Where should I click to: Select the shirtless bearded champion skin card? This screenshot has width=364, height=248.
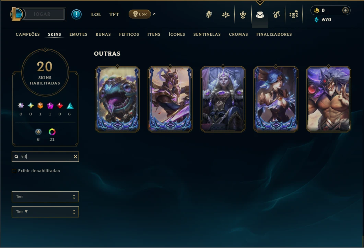pos(328,99)
